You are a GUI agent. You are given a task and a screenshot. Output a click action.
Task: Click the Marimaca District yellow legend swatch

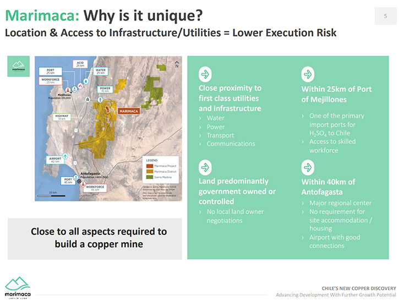(149, 172)
